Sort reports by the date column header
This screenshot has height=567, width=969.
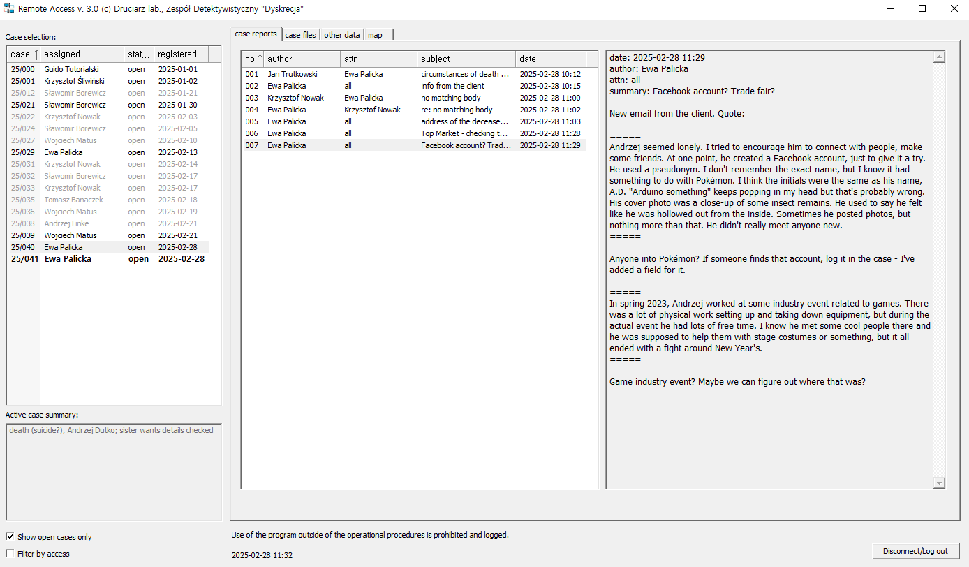point(551,59)
